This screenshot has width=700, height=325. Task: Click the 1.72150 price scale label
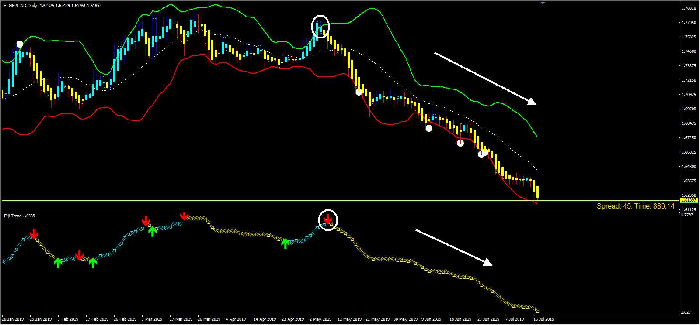pos(689,80)
